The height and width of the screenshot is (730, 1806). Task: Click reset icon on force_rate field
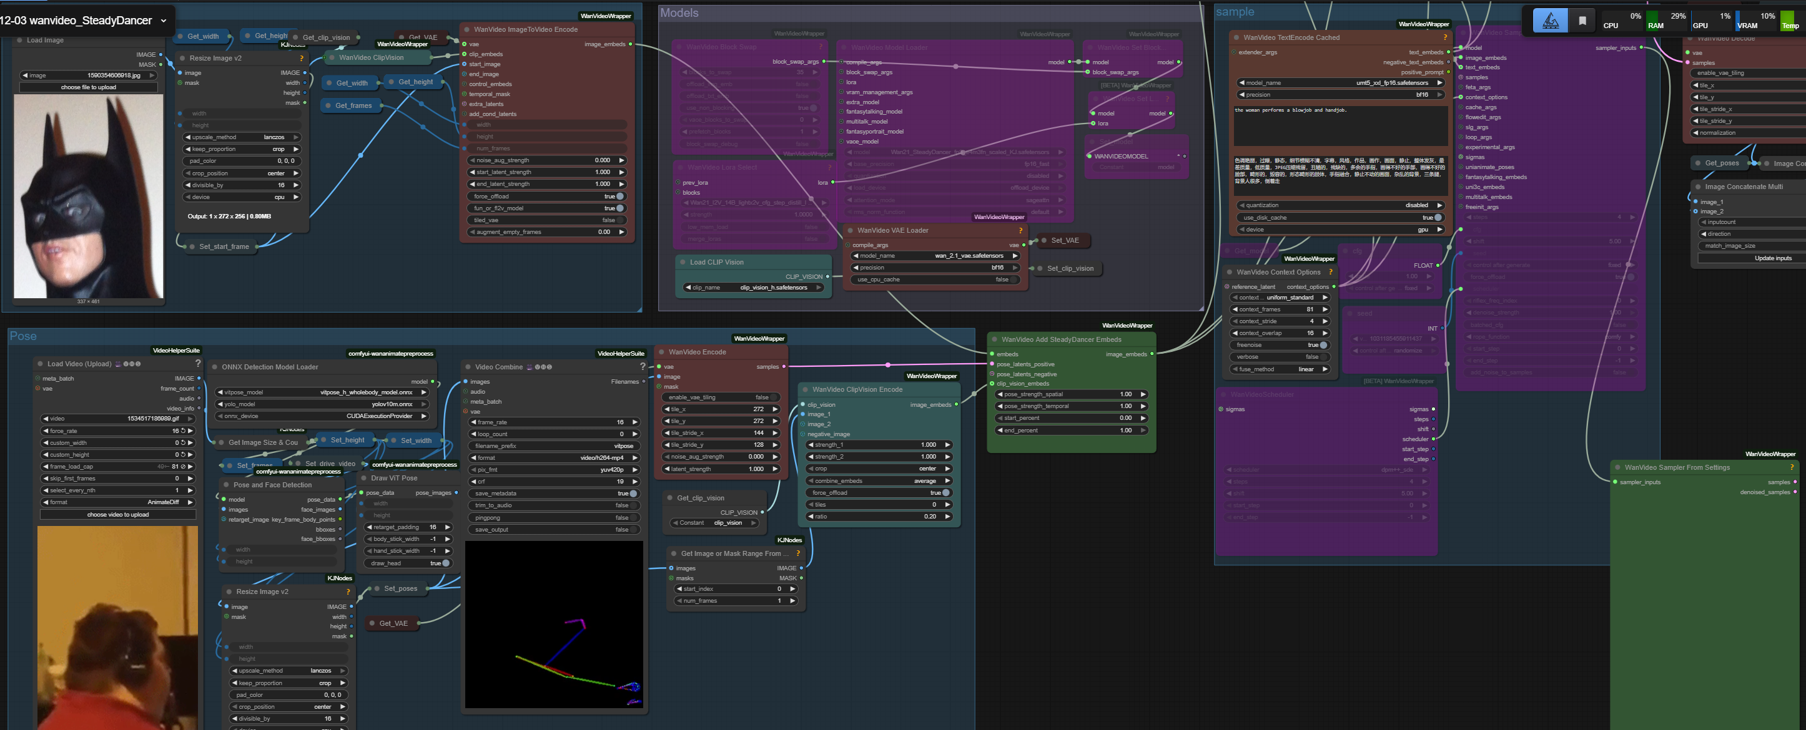(x=183, y=431)
